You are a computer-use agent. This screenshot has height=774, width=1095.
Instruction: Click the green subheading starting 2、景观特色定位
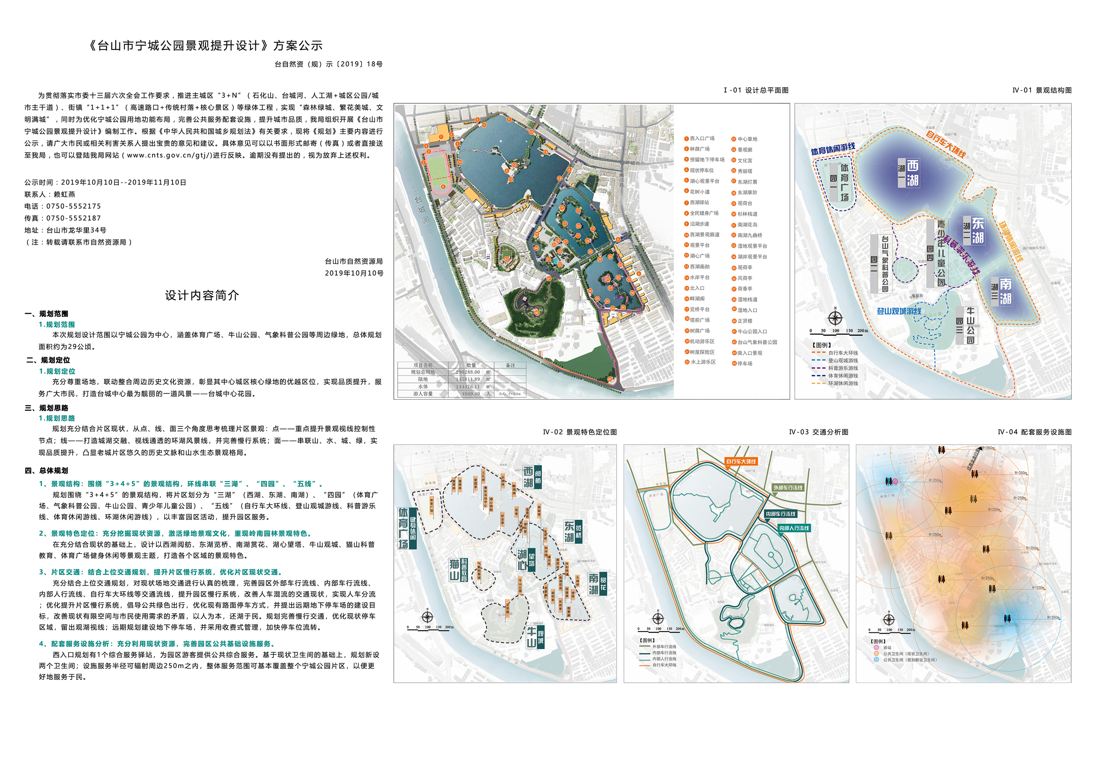point(176,533)
